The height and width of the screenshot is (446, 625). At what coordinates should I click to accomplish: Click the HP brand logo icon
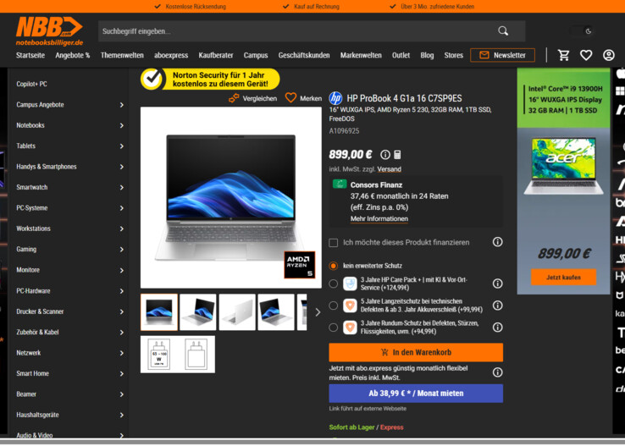[x=335, y=98]
